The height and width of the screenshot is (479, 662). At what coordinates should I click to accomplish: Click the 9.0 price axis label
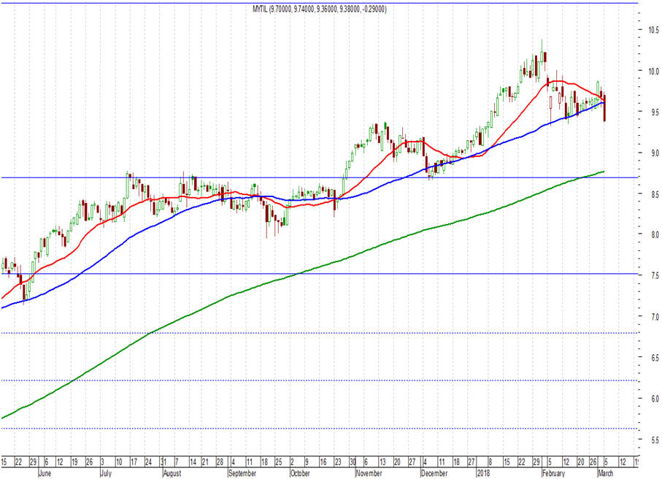coord(655,153)
